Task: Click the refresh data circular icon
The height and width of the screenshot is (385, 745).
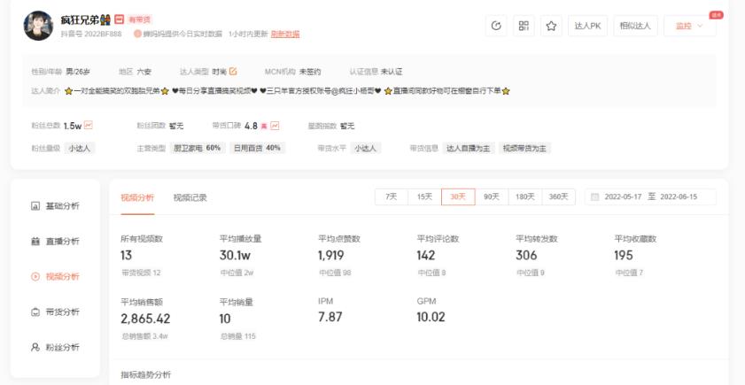Action: pyautogui.click(x=498, y=26)
